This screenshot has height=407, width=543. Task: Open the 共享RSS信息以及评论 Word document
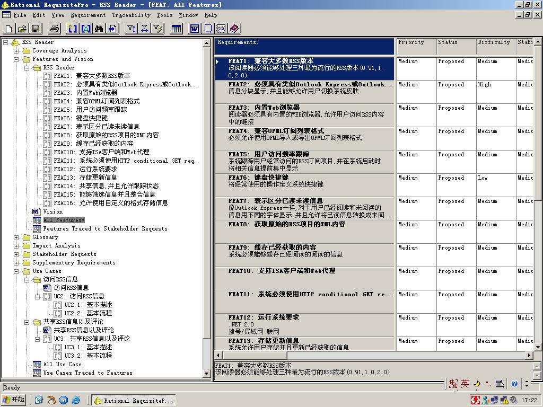pyautogui.click(x=83, y=330)
